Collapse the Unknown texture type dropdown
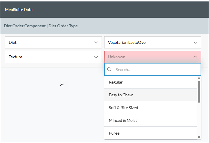This screenshot has width=209, height=143. point(153,57)
